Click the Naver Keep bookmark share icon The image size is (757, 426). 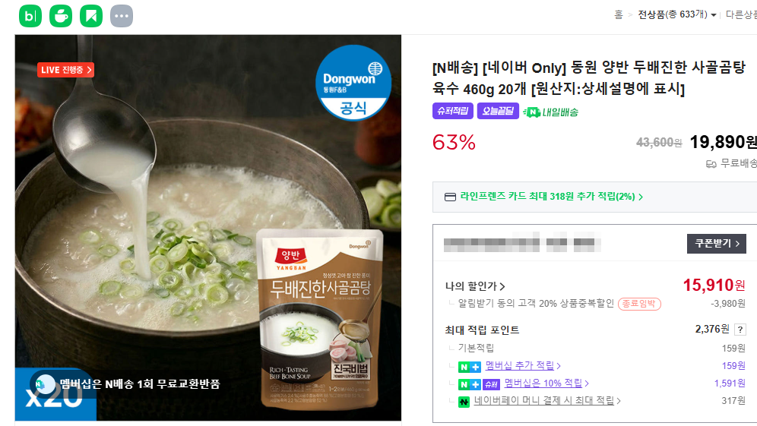[x=91, y=16]
